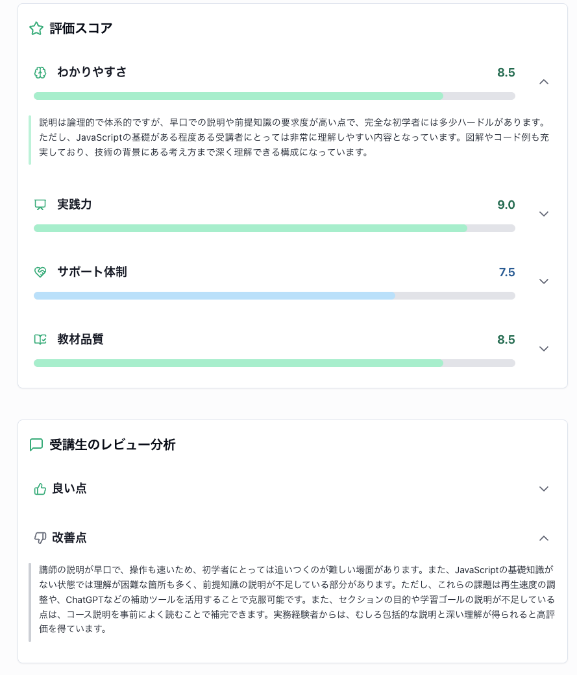Screen dimensions: 577x675
Task: Click the book icon next to 教材品質
Action: coord(40,340)
